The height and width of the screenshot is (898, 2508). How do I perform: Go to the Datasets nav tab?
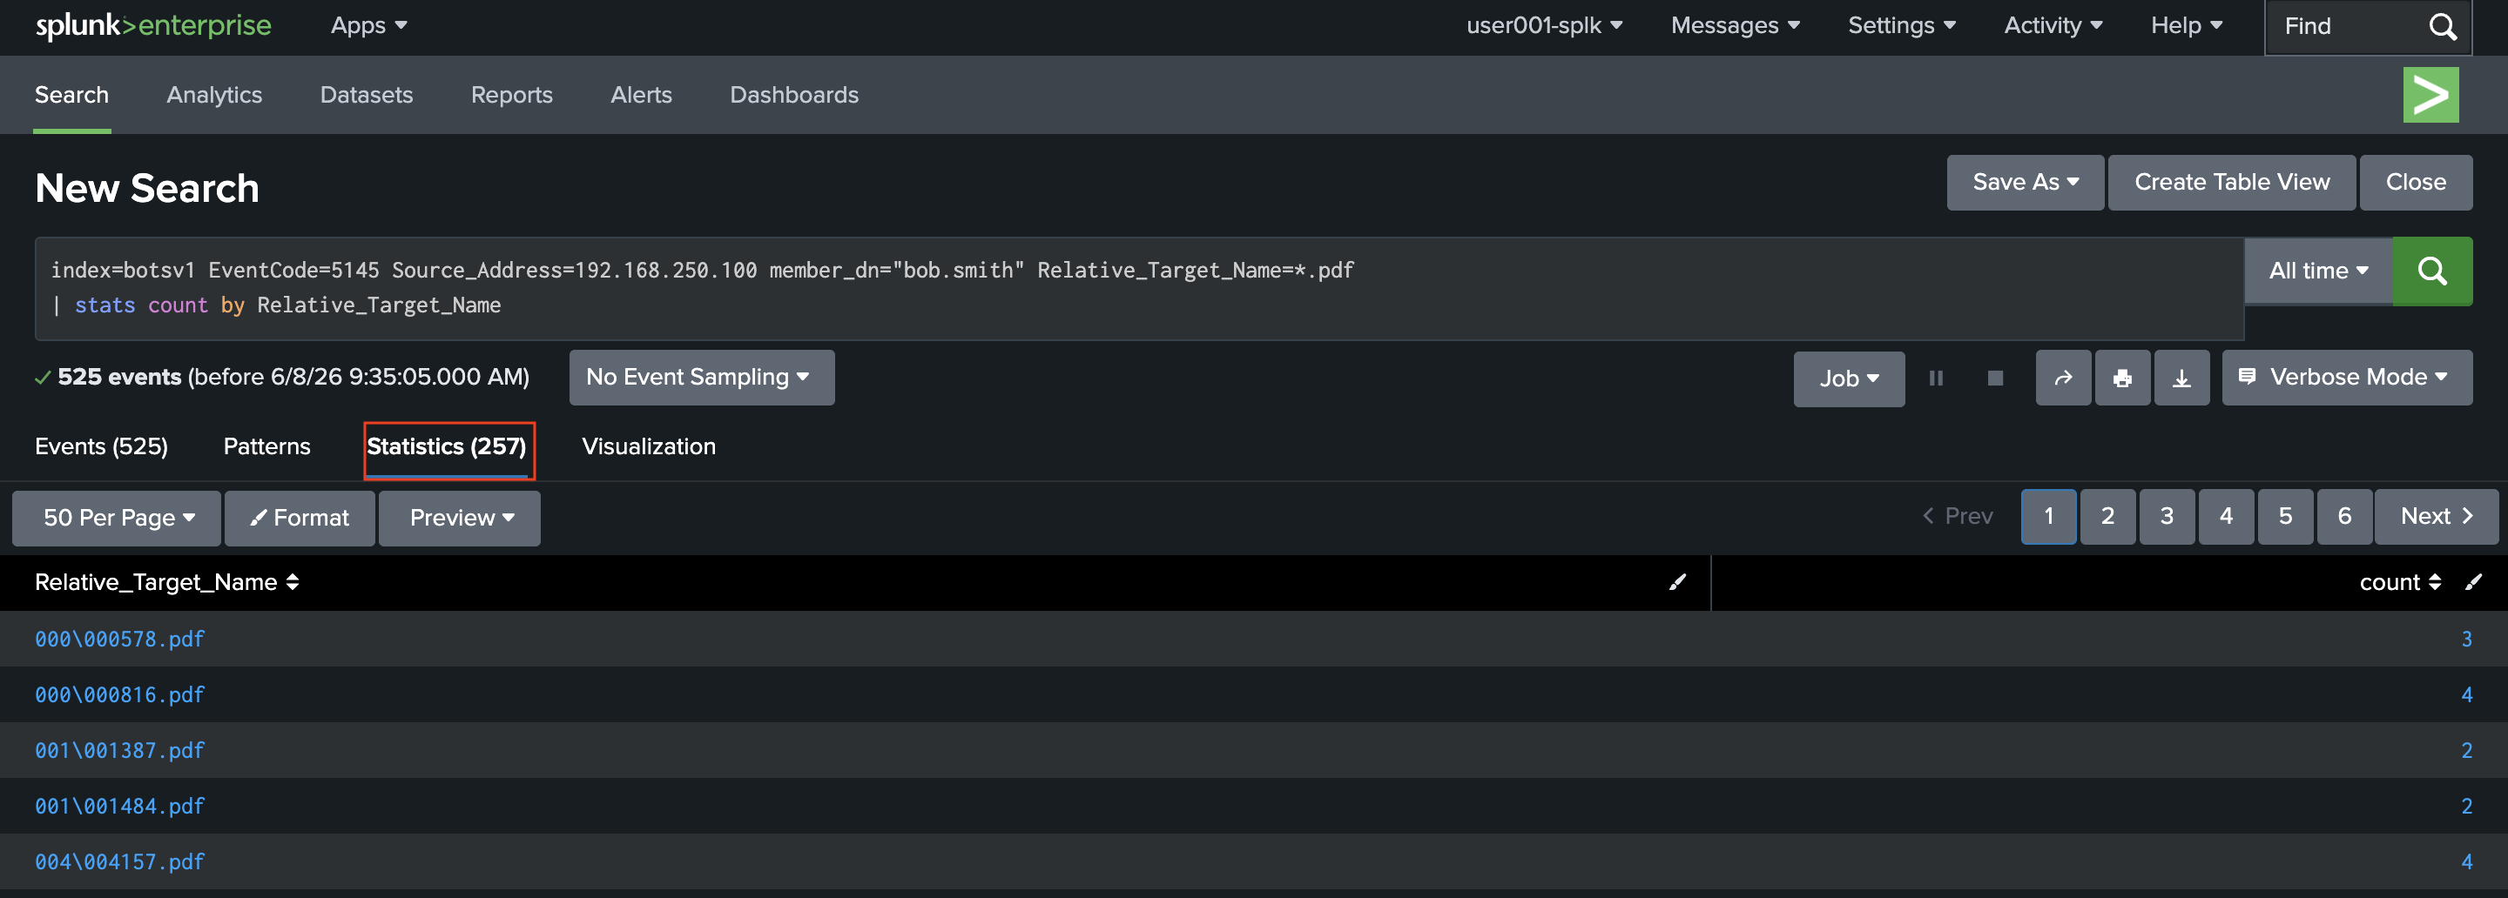[366, 94]
